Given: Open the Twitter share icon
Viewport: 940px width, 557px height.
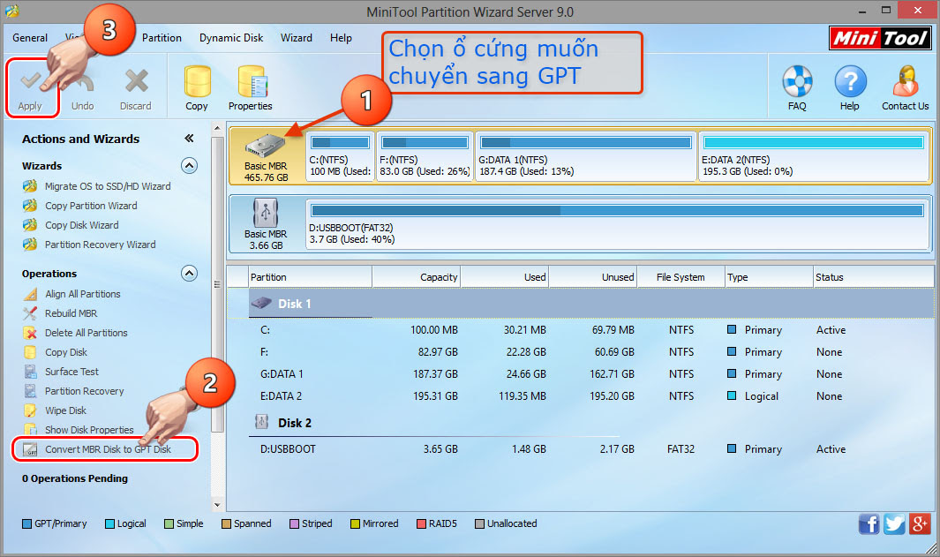Looking at the screenshot, I should point(894,523).
